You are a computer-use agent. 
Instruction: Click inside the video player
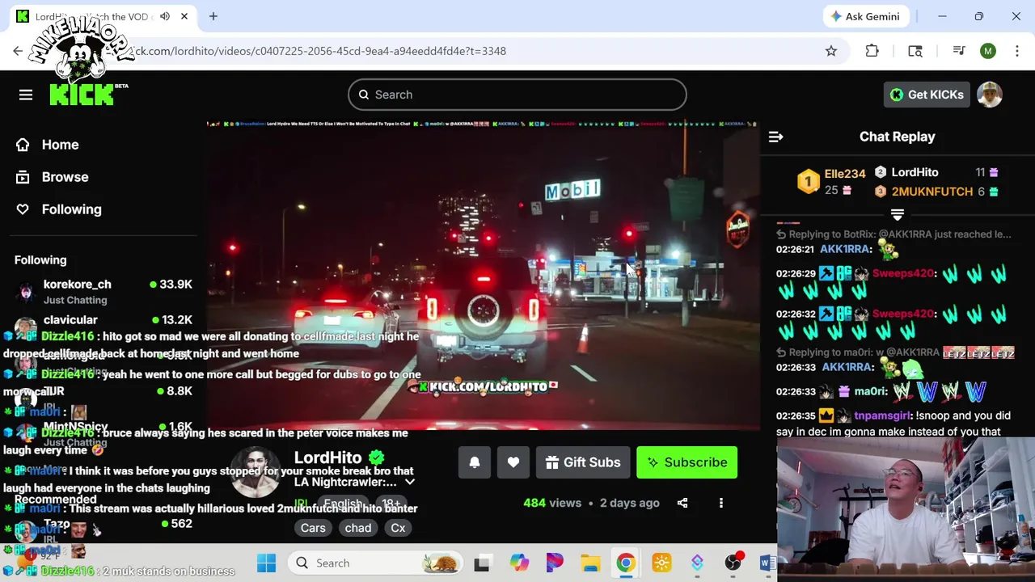(483, 275)
